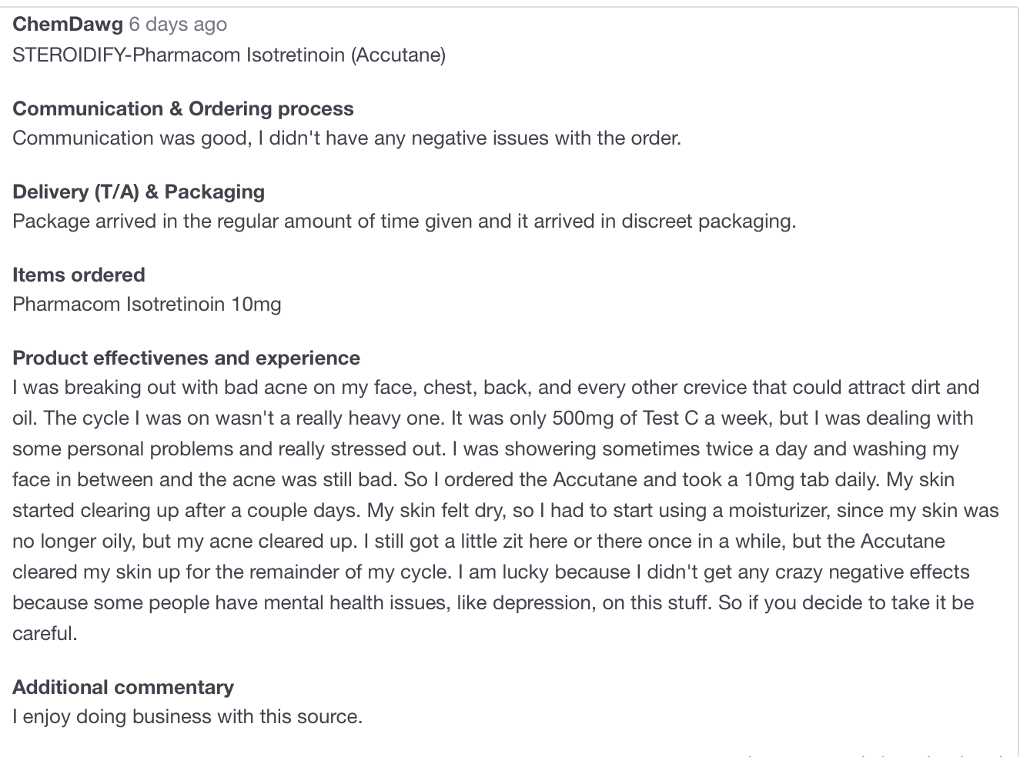Image resolution: width=1030 pixels, height=757 pixels.
Task: Click the line starting 'I was breaking out'
Action: coord(496,388)
